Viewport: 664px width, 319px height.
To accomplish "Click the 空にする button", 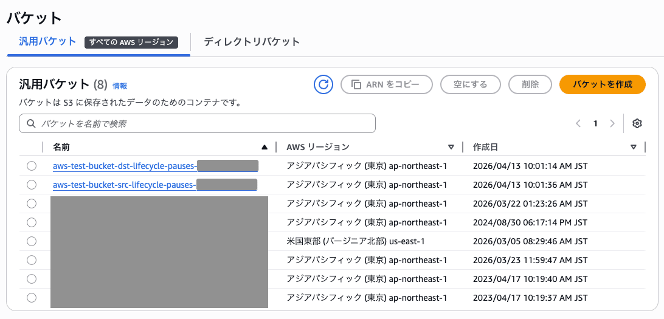I will click(x=471, y=84).
